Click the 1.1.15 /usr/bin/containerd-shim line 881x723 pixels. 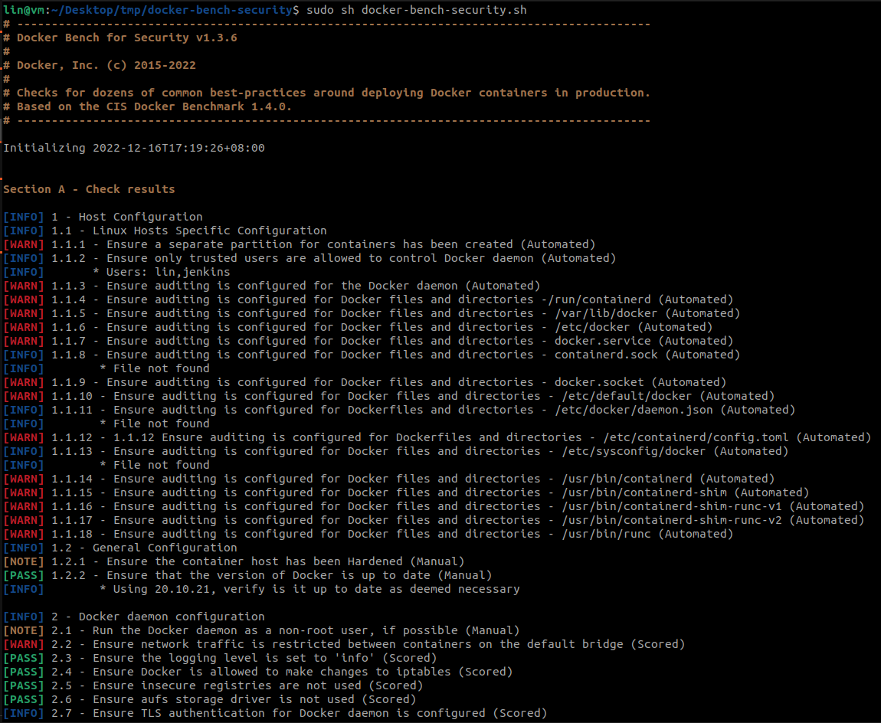click(406, 492)
